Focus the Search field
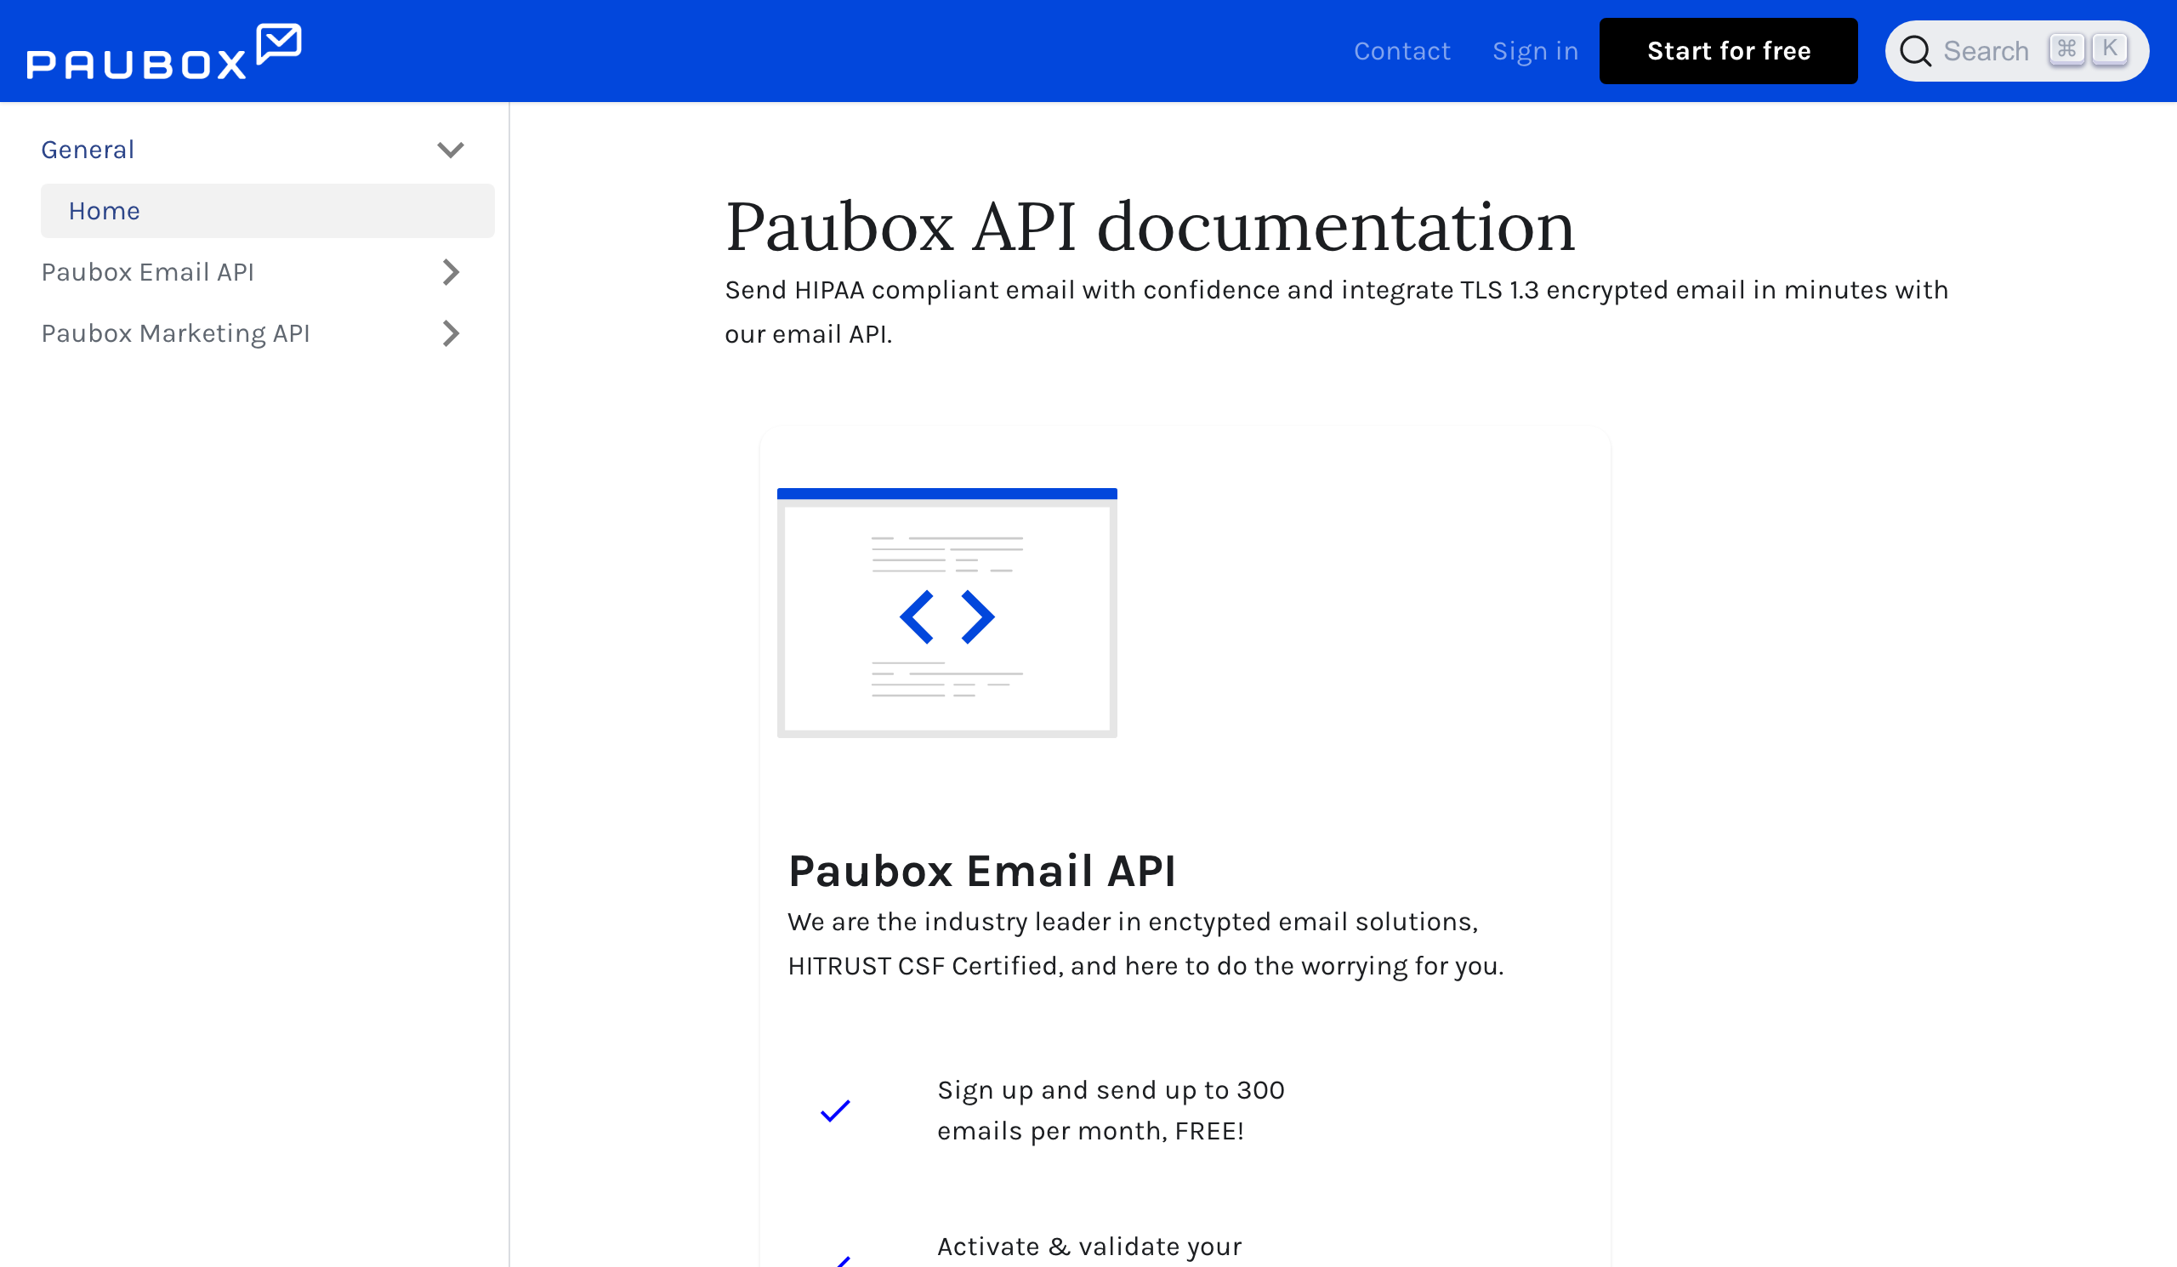 (2017, 51)
